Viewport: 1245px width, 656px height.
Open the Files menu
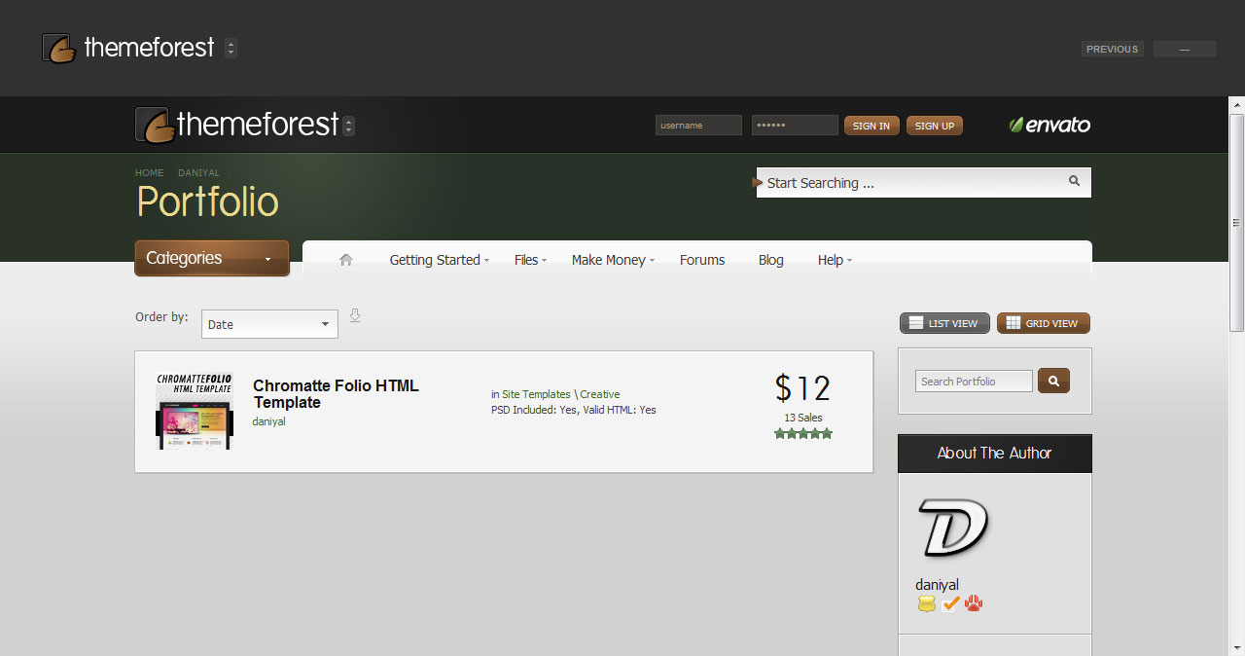coord(530,260)
